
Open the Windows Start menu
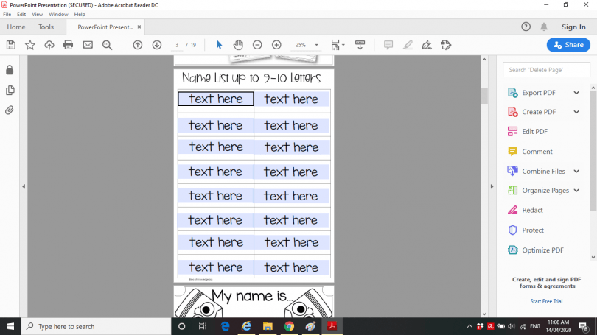[10, 326]
